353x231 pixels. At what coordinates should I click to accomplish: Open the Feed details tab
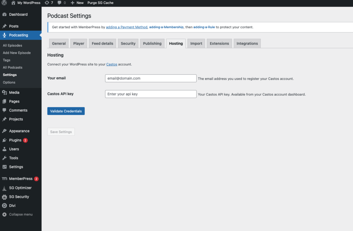102,44
